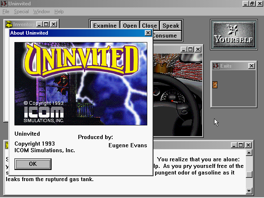The height and width of the screenshot is (198, 264).
Task: Confirm About dialog with OK
Action: click(33, 164)
